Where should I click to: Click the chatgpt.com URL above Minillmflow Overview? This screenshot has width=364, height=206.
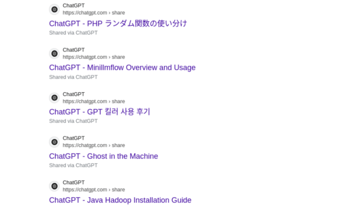point(94,57)
